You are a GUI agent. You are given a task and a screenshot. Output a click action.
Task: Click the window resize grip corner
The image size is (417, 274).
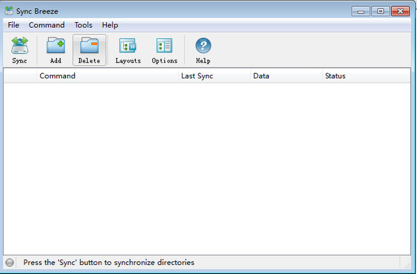[407, 266]
